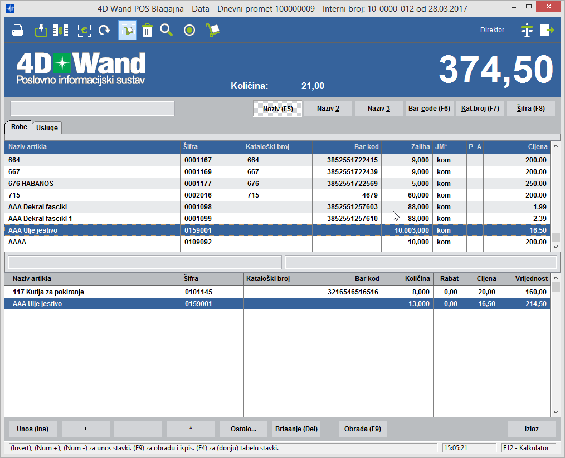Click upper table scrollbar down arrow
The height and width of the screenshot is (458, 565).
556,247
